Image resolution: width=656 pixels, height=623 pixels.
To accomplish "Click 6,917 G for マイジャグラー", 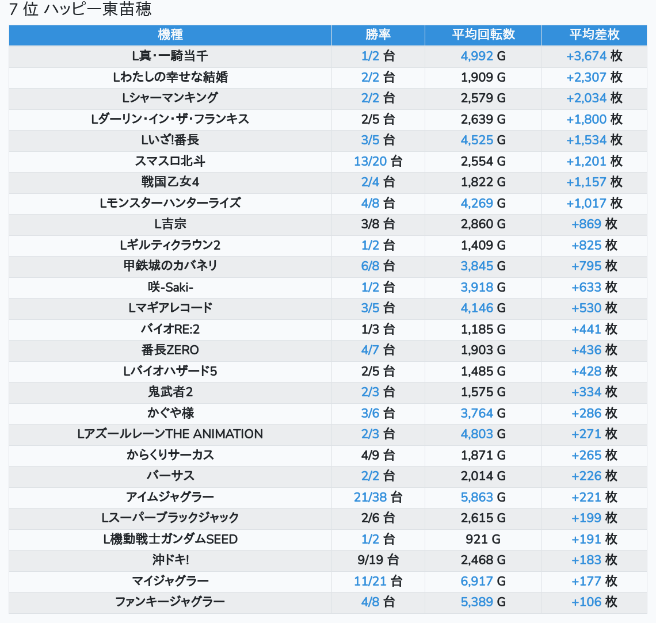I will tap(483, 581).
